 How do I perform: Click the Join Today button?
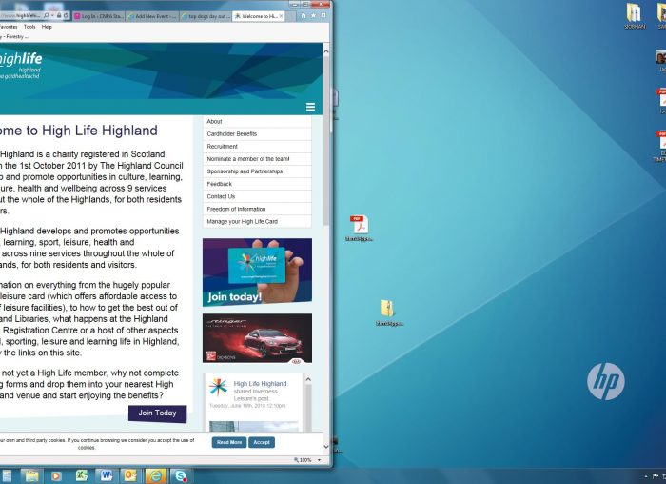click(157, 413)
